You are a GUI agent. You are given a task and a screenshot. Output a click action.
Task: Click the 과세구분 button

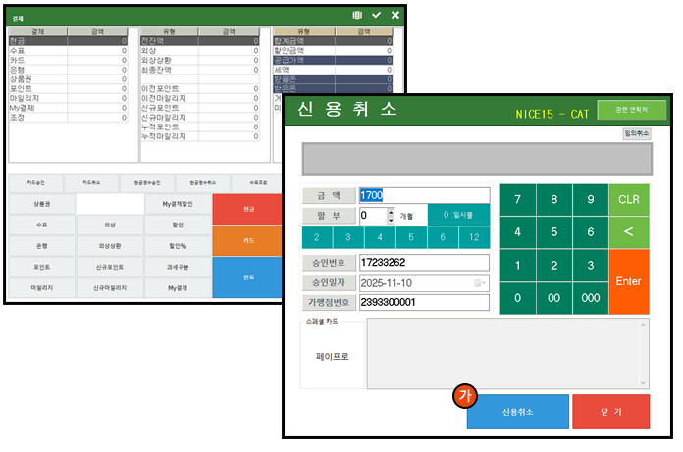tap(178, 267)
